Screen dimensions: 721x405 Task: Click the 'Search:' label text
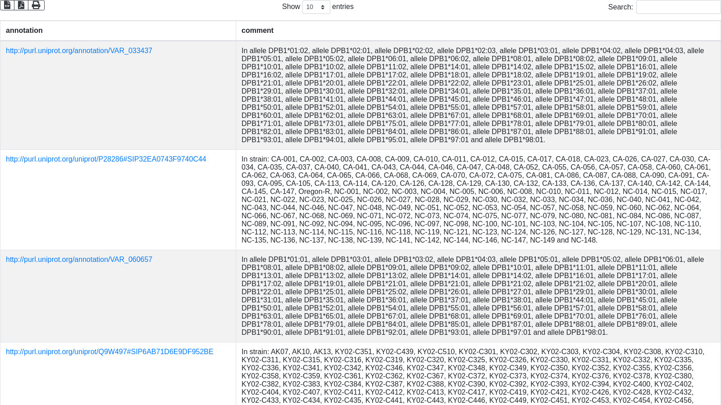pos(620,7)
